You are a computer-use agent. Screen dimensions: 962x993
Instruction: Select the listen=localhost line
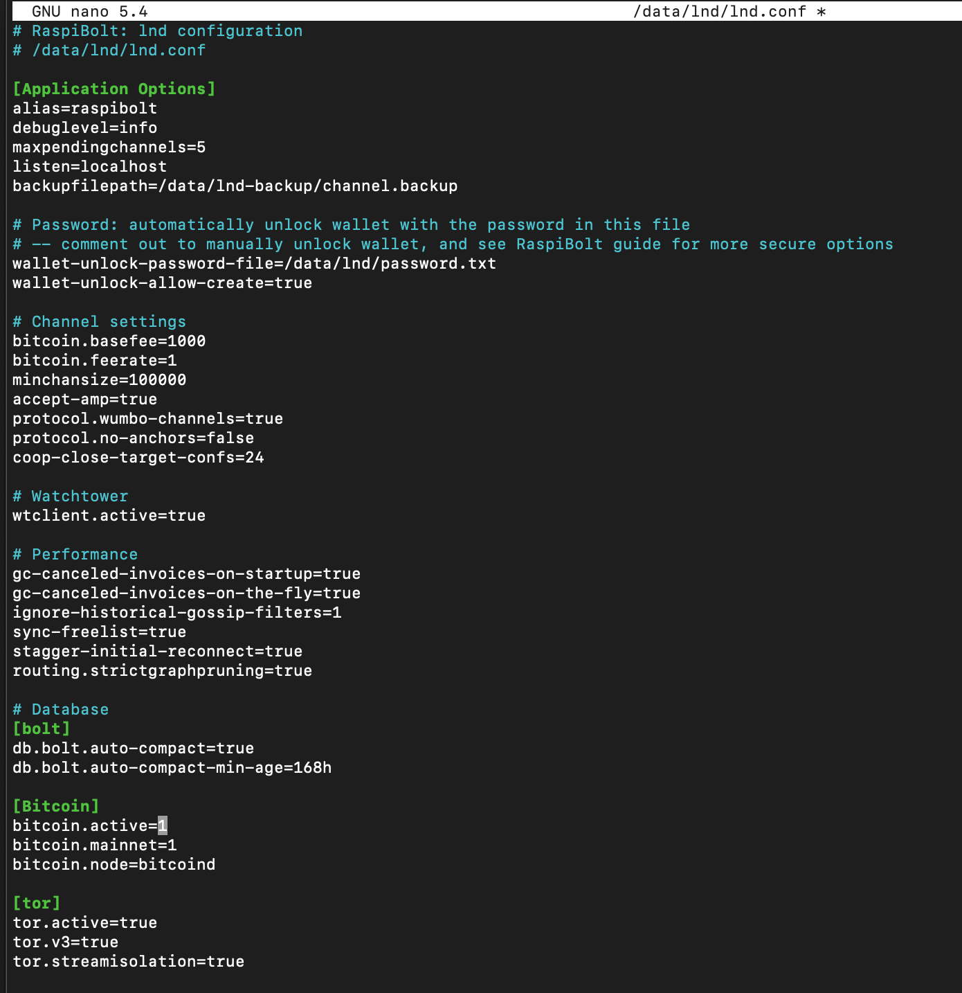coord(89,166)
